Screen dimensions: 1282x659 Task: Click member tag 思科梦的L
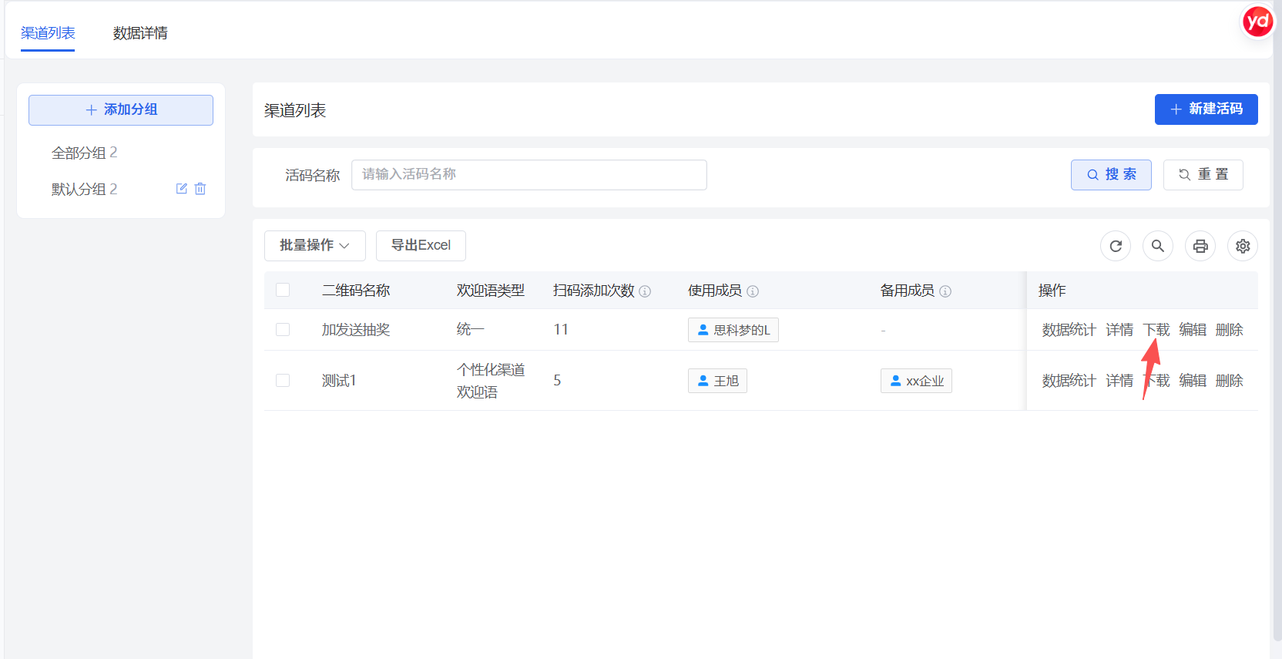point(733,330)
